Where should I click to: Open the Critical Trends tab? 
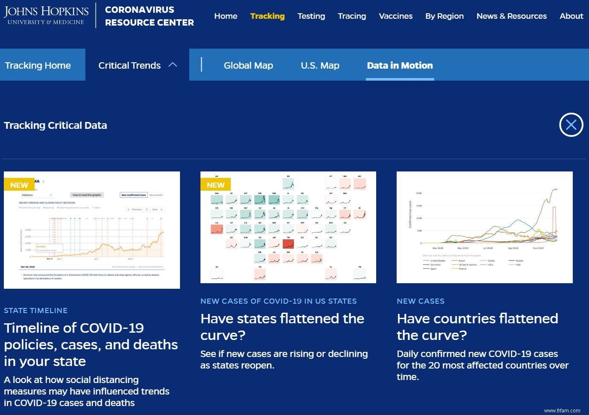pyautogui.click(x=137, y=65)
